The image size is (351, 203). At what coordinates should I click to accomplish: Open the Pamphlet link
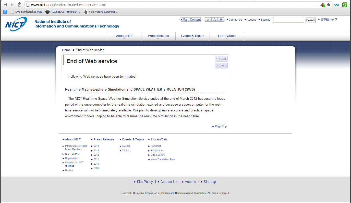pyautogui.click(x=156, y=146)
